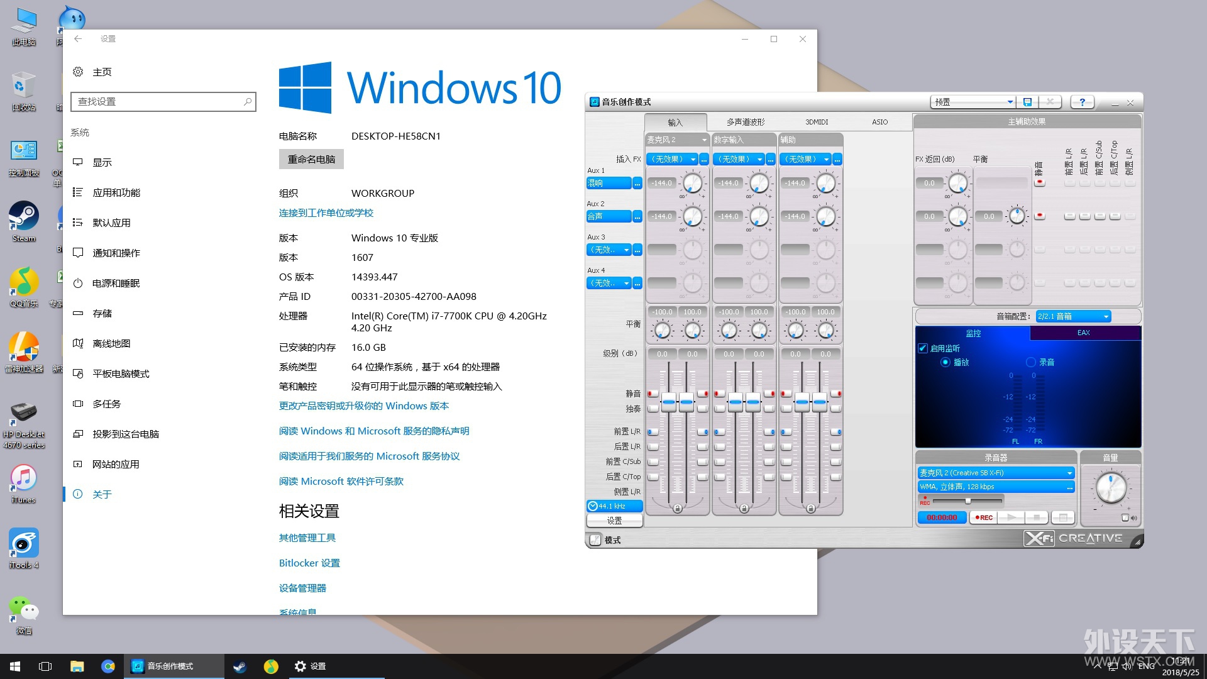Screen dimensions: 1207x679
Task: Open the 数字输入 insert FX (无效果) dropdown
Action: click(x=739, y=159)
